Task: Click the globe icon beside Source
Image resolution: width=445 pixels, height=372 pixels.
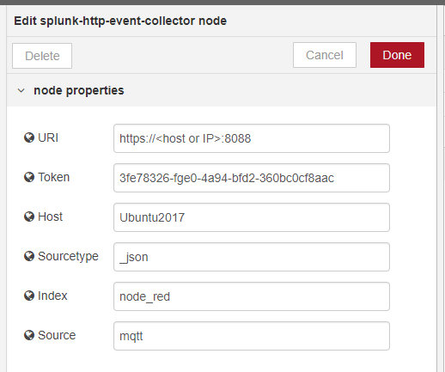Action: pyautogui.click(x=29, y=335)
